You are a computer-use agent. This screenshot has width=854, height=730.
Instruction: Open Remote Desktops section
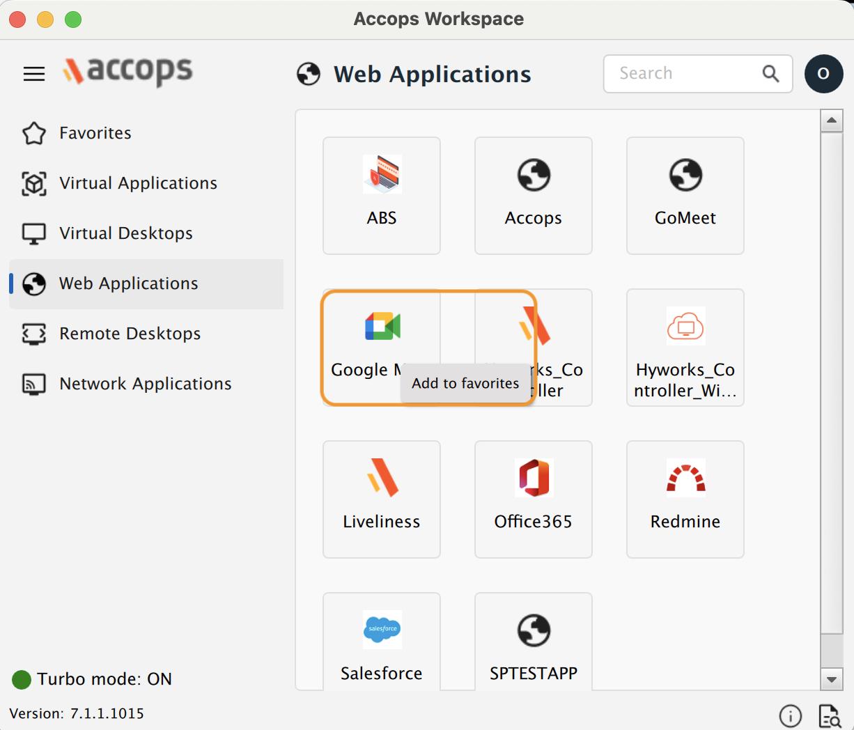(130, 334)
